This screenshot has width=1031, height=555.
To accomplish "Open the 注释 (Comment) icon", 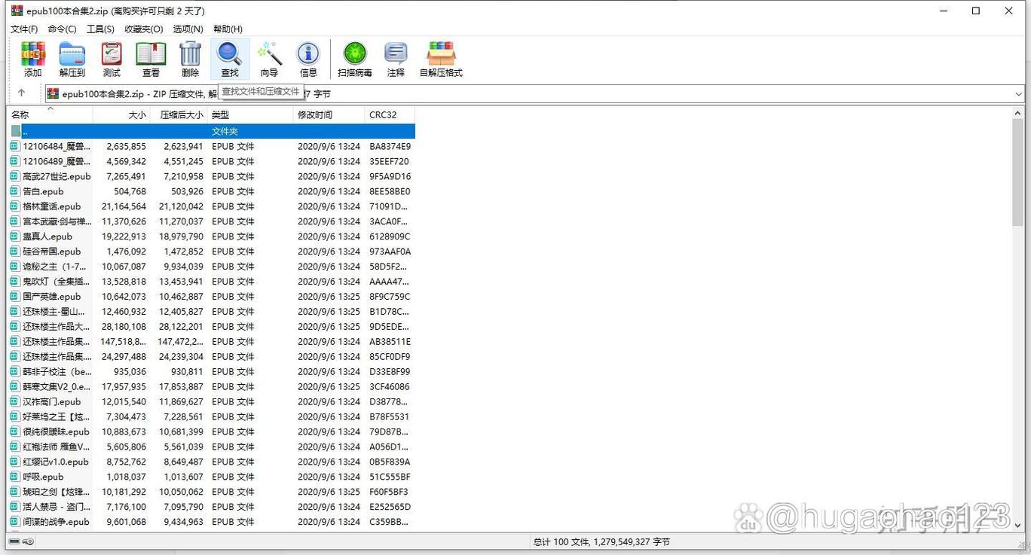I will click(396, 59).
